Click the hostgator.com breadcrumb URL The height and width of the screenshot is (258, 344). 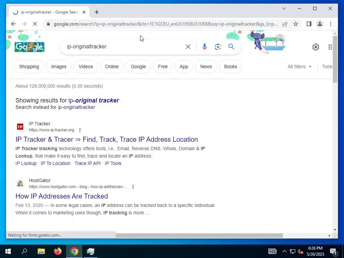click(x=78, y=187)
